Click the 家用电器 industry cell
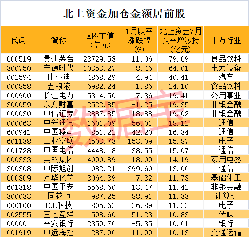The height and width of the screenshot is (237, 249). [226, 159]
